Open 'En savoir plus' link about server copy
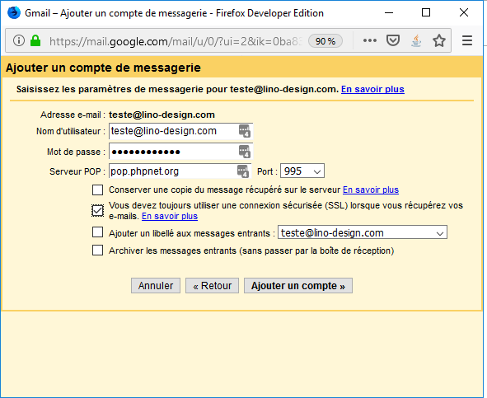 point(371,190)
